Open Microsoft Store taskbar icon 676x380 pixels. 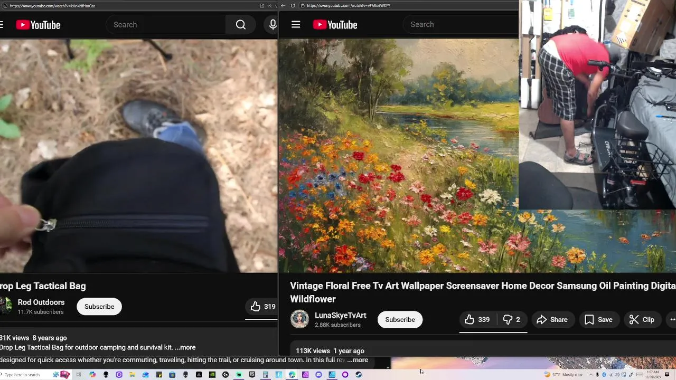[172, 375]
